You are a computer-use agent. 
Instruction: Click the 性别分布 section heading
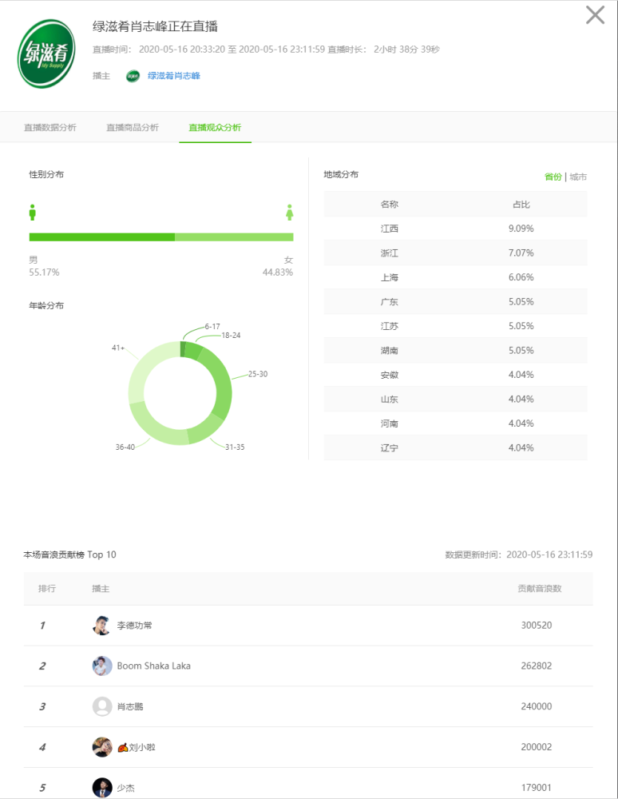click(x=46, y=174)
